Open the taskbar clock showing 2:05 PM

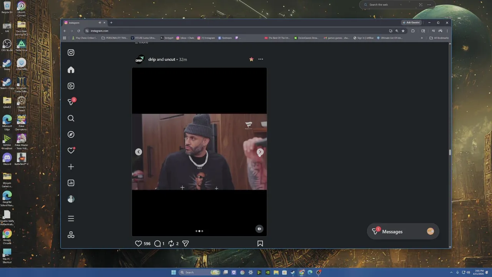pos(479,272)
